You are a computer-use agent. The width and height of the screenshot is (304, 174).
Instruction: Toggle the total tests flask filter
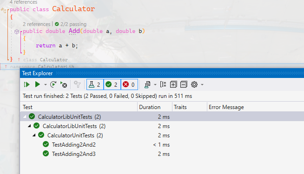pyautogui.click(x=95, y=84)
